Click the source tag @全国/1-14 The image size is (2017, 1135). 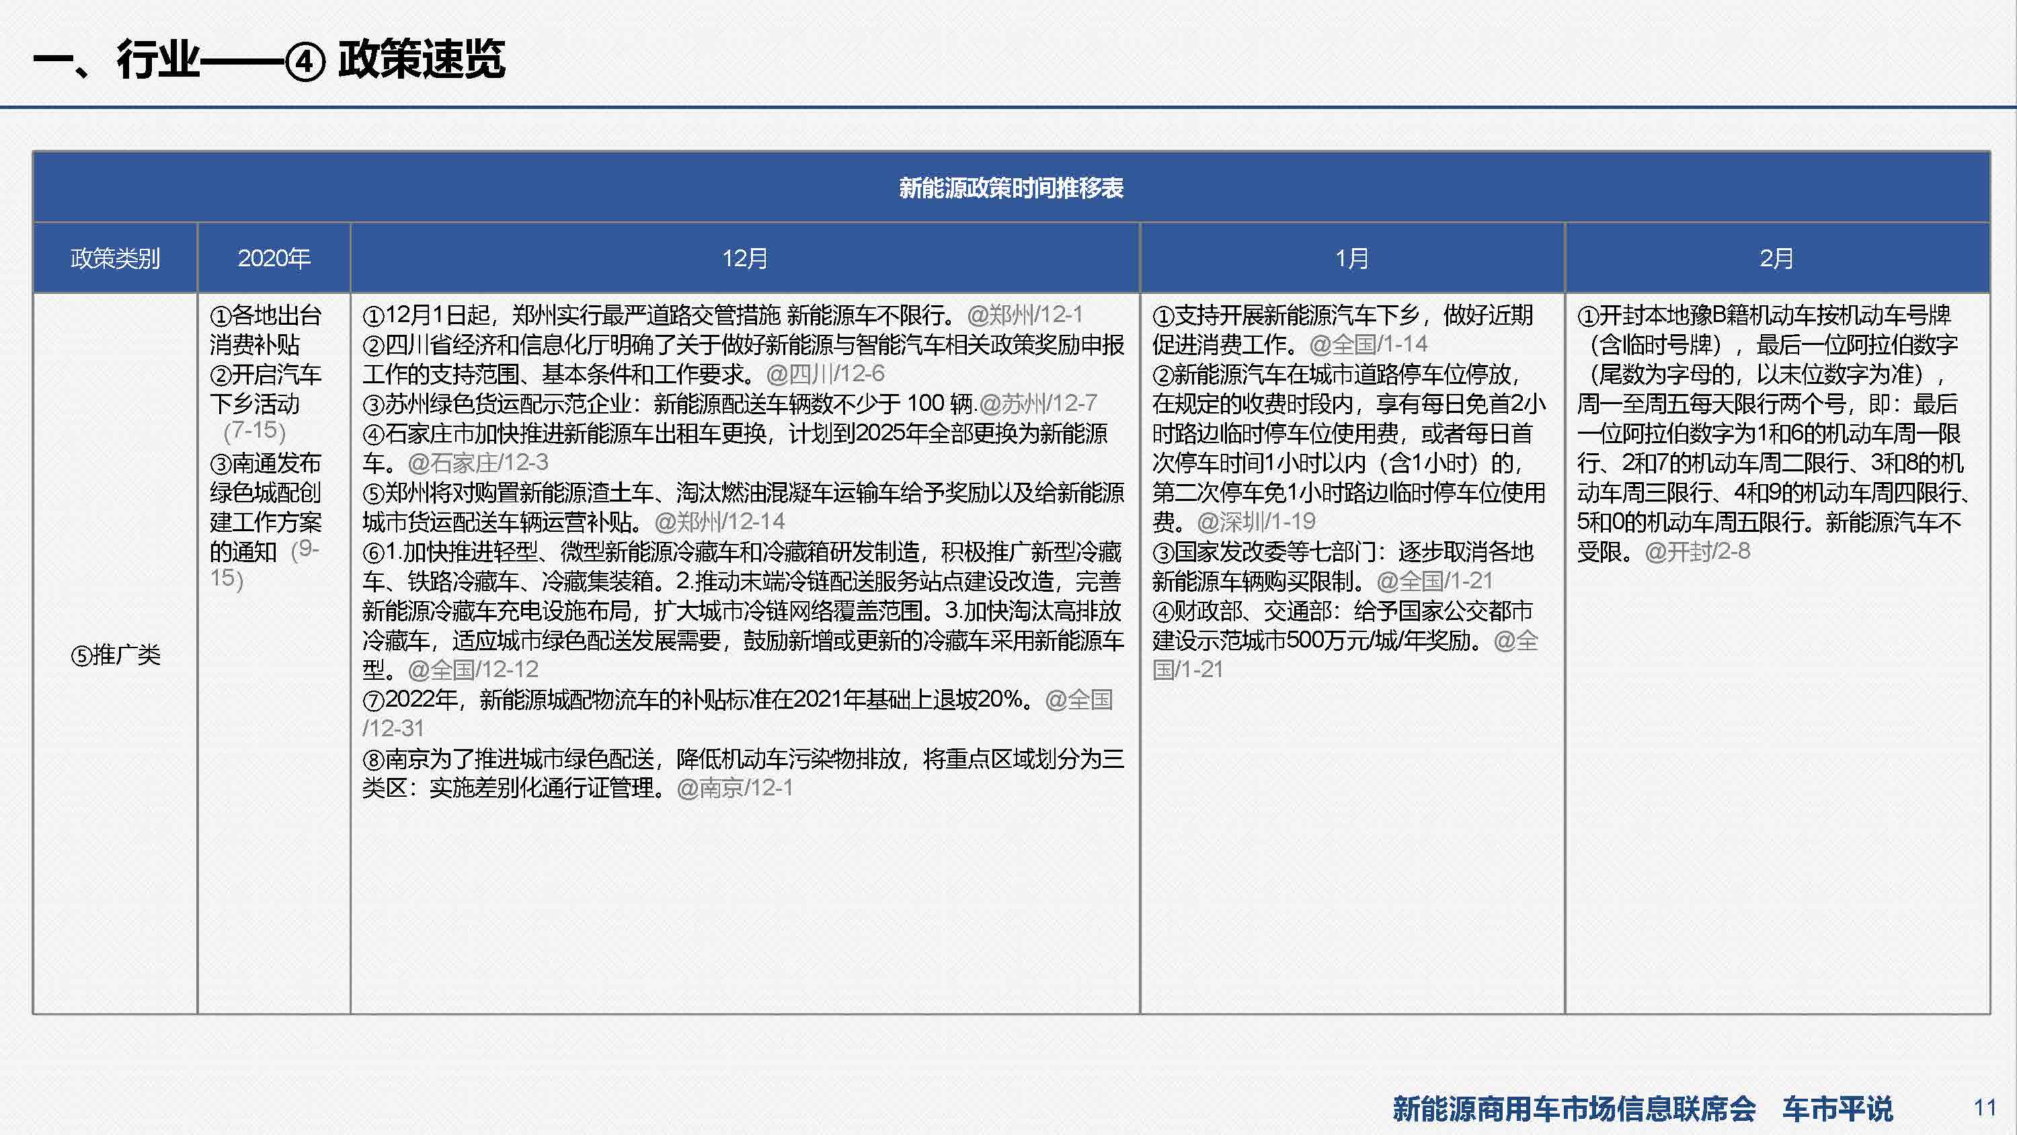[x=1368, y=345]
